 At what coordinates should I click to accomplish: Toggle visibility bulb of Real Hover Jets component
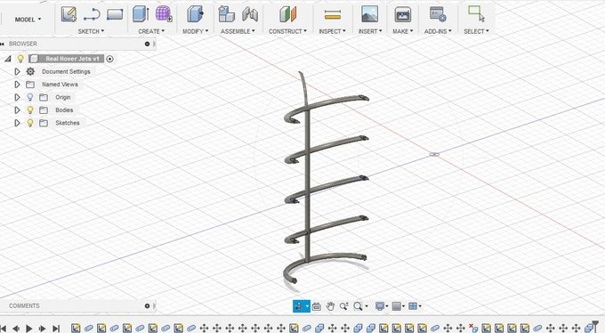tap(20, 59)
